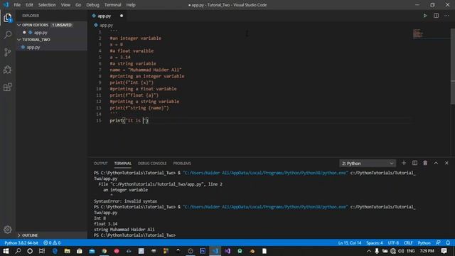This screenshot has width=455, height=256.
Task: Click the editor vertical scrollbar
Action: (x=452, y=66)
